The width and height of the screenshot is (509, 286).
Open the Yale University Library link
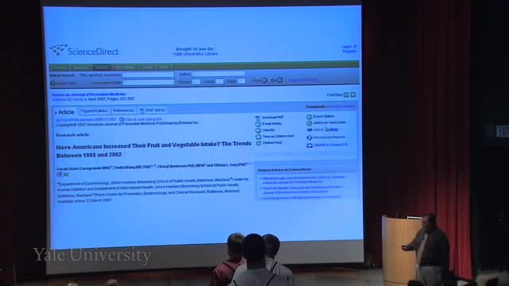click(196, 54)
